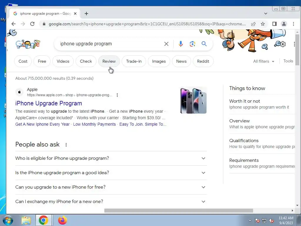
Task: Open the Tools option
Action: pos(288,61)
